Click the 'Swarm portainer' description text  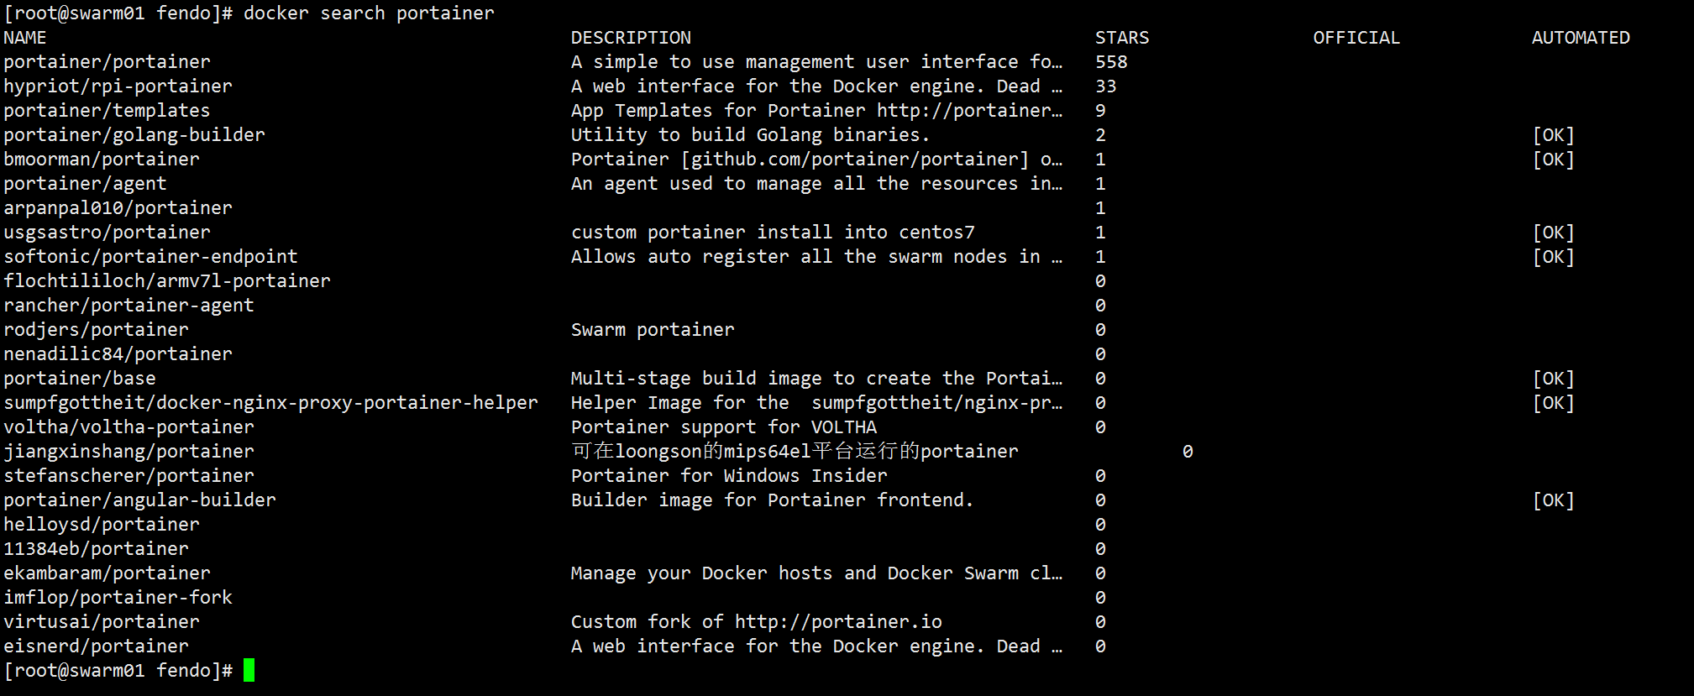coord(653,330)
